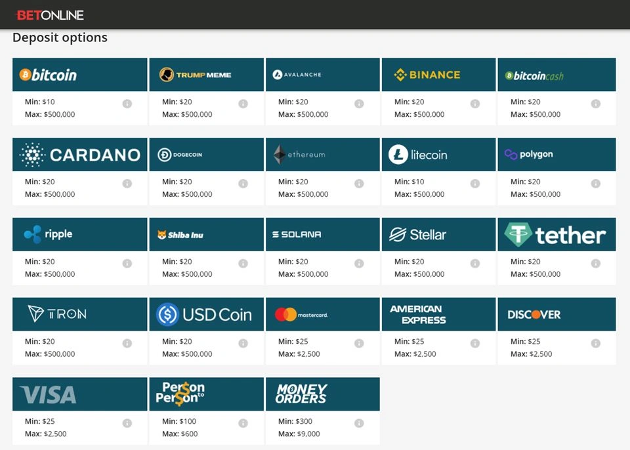Open the Tron info icon

127,344
